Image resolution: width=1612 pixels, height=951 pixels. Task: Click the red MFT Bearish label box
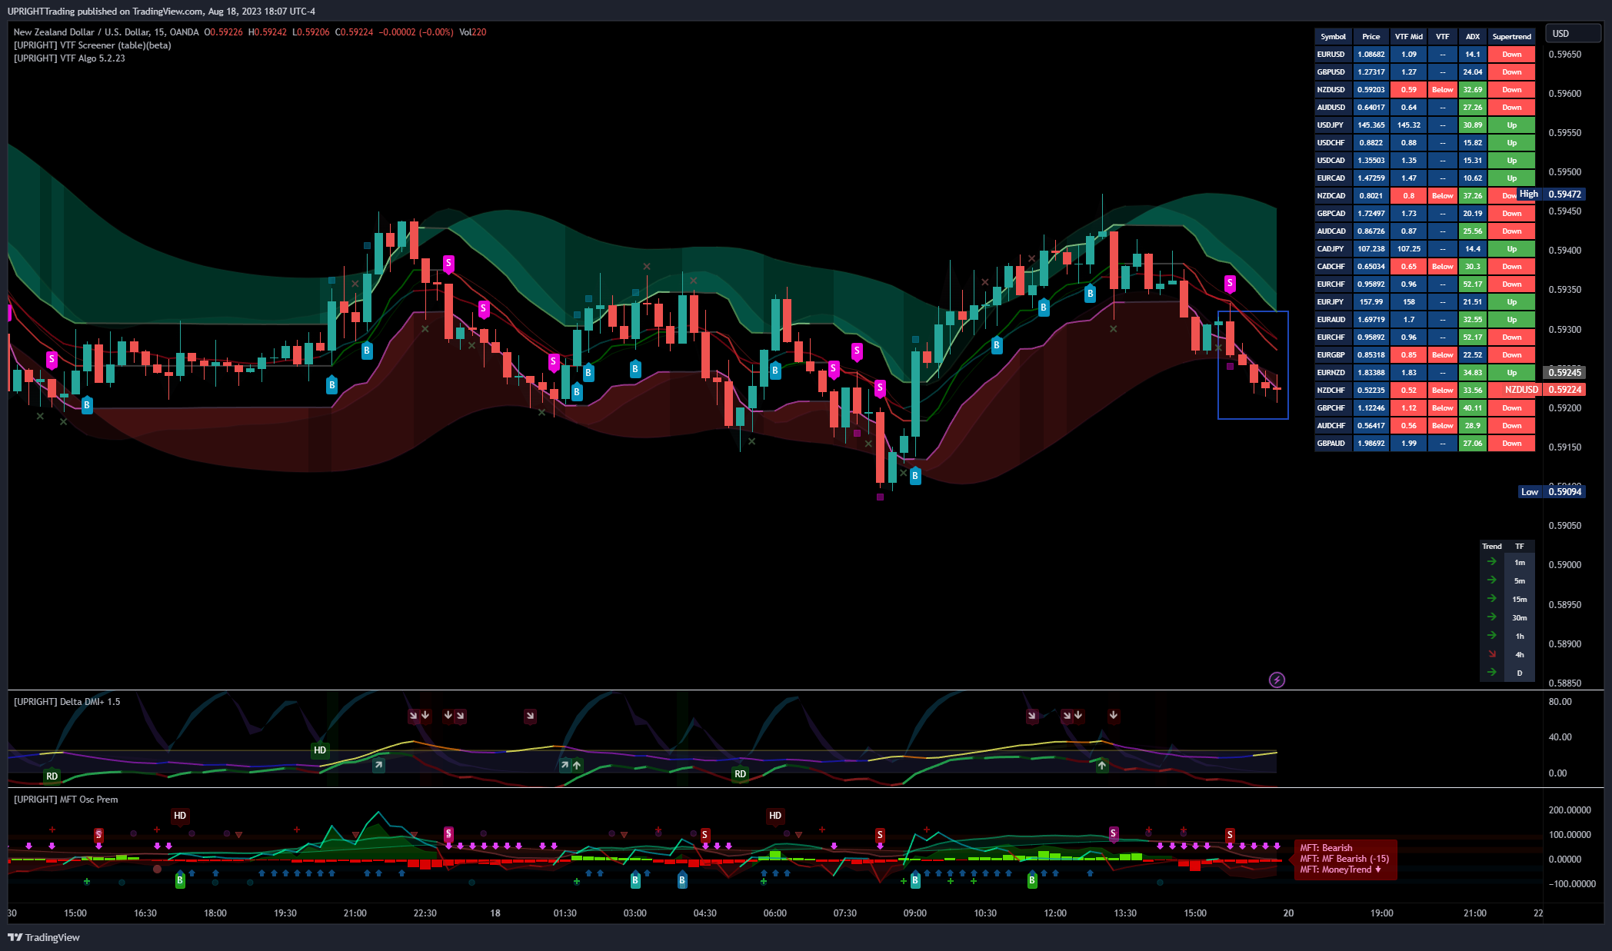1345,859
